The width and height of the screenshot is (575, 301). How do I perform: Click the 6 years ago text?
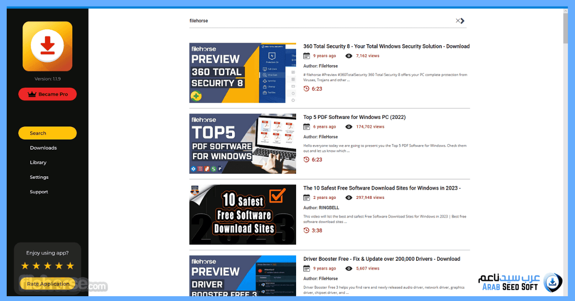pos(324,127)
